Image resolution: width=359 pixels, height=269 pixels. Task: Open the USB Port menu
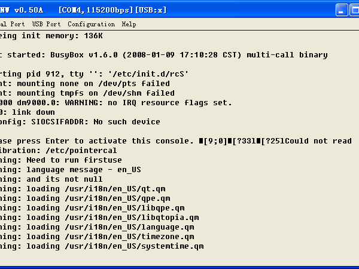[46, 25]
